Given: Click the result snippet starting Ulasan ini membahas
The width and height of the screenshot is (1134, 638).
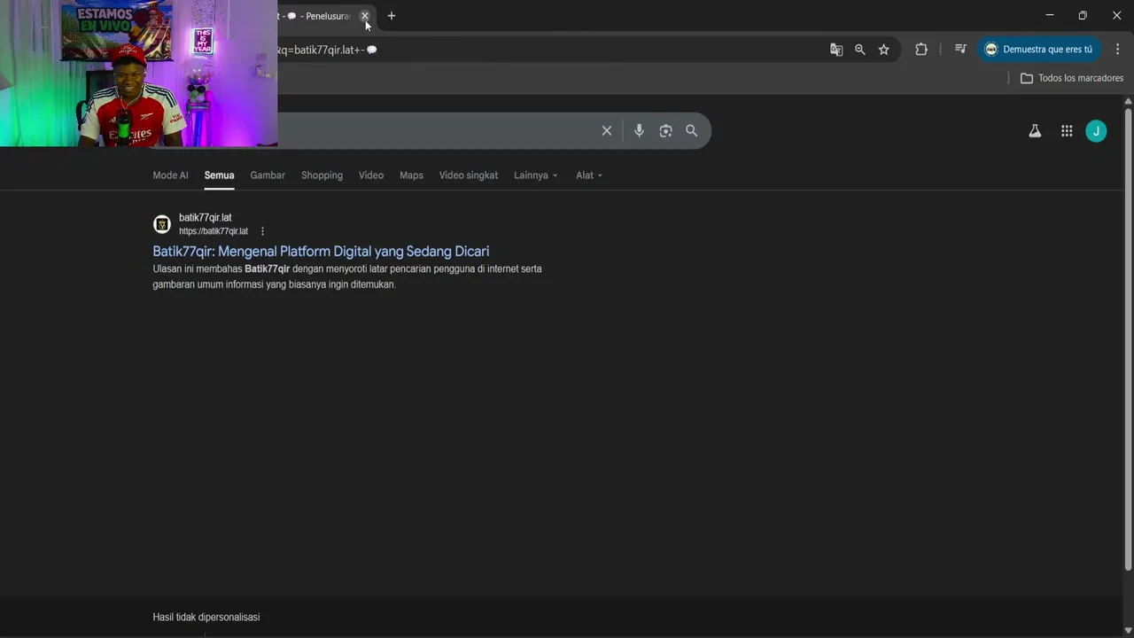Looking at the screenshot, I should click(347, 276).
